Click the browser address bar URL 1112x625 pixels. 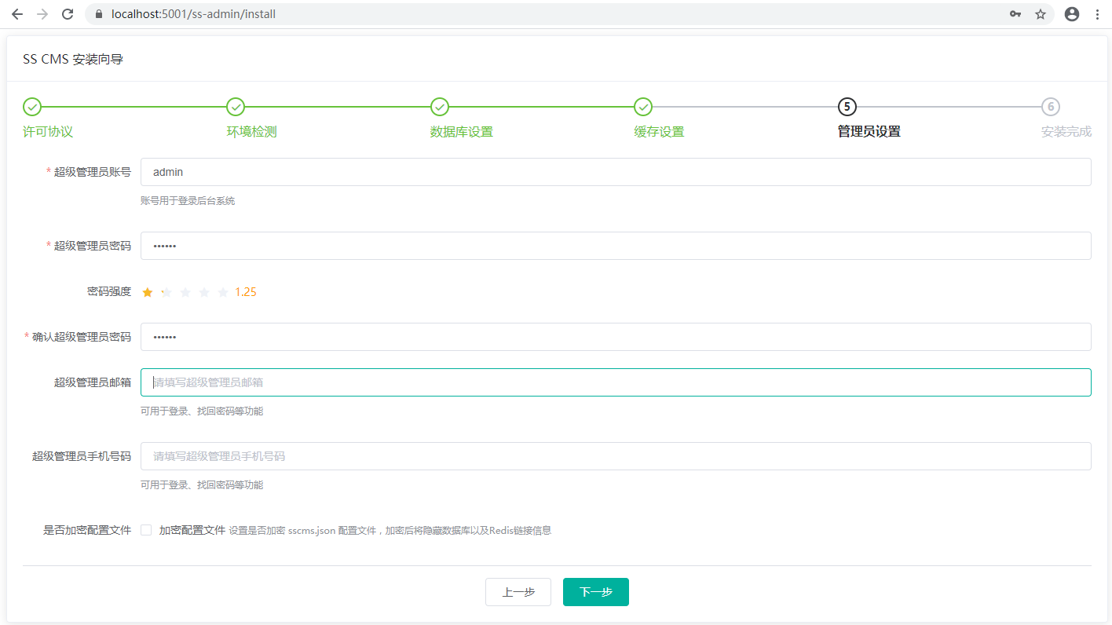pyautogui.click(x=194, y=14)
